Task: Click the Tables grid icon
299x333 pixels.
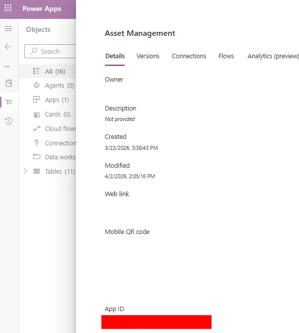Action: point(37,171)
